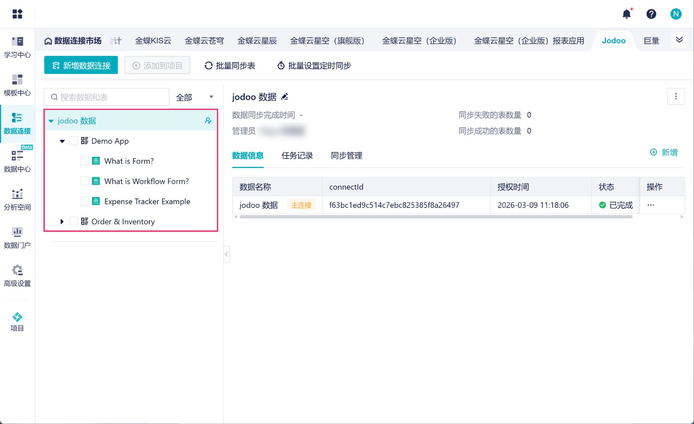Click 批量设置定时同步

pos(314,65)
